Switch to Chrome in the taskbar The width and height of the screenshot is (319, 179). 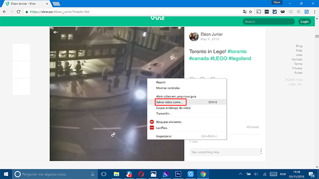203,174
